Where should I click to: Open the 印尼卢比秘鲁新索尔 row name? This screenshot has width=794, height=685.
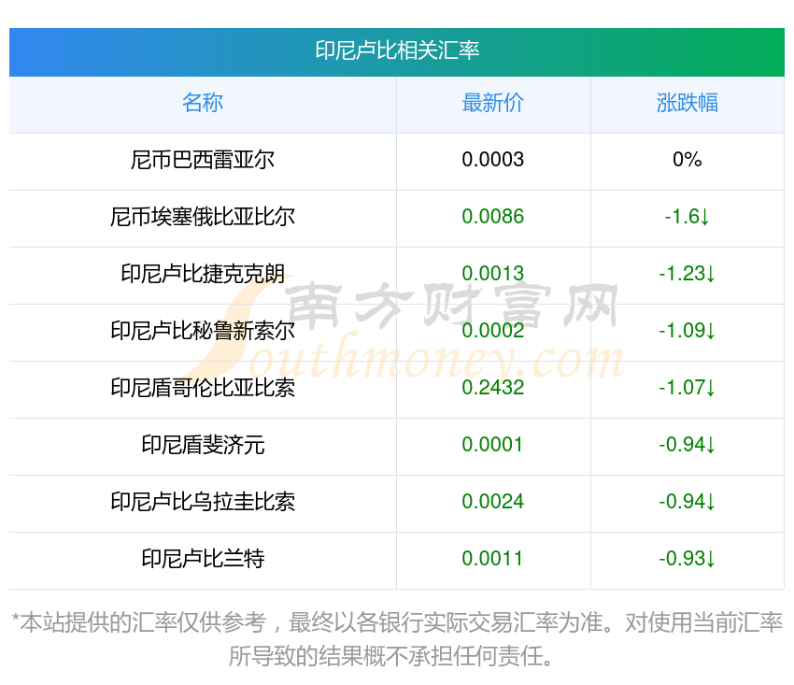[203, 331]
